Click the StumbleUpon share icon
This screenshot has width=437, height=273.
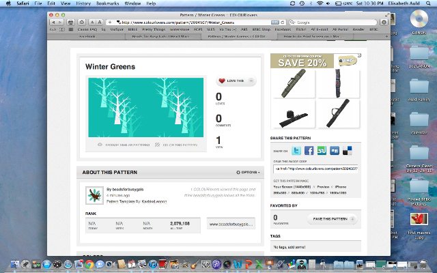click(322, 151)
